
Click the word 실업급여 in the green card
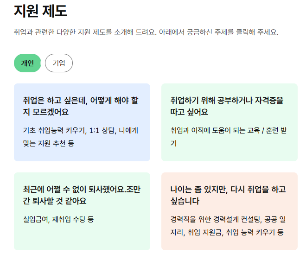pos(36,219)
